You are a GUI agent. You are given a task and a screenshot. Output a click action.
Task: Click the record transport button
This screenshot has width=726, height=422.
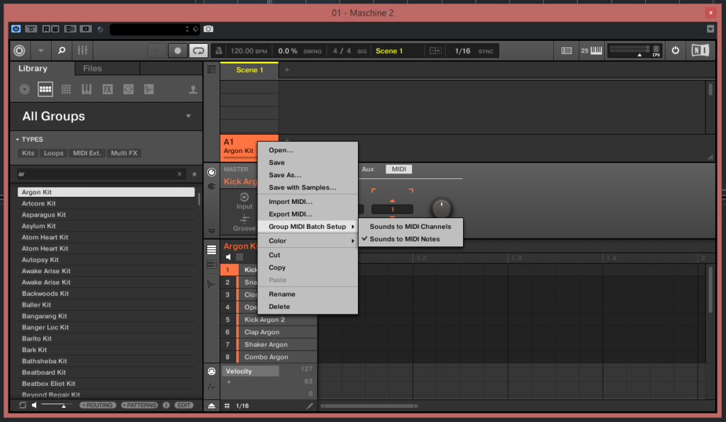(178, 51)
